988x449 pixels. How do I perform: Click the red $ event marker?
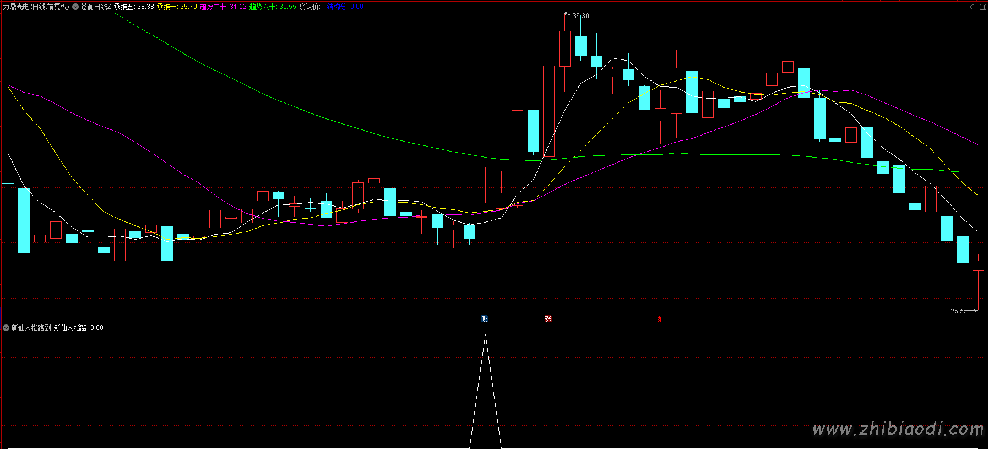point(659,320)
